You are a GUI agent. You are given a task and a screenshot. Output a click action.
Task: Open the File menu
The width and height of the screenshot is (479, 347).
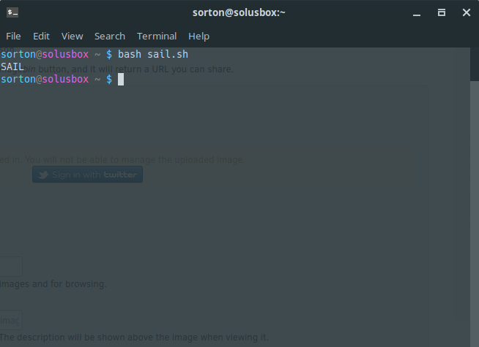click(13, 37)
